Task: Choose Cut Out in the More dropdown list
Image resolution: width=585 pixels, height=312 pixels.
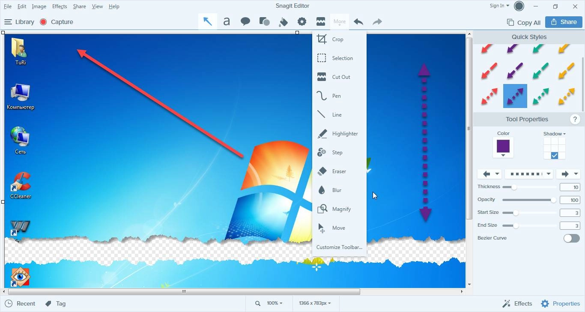Action: (x=339, y=77)
